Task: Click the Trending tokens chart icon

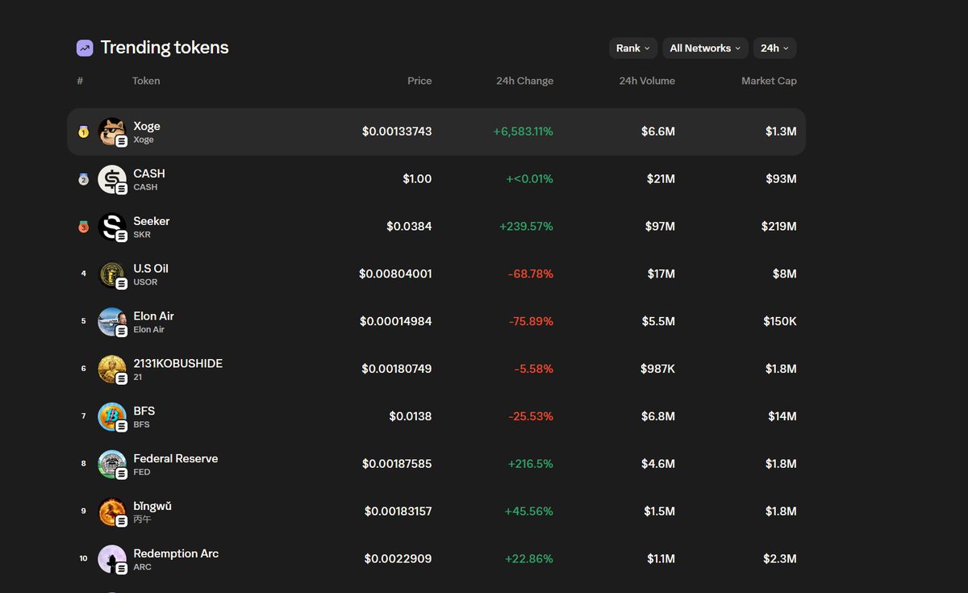Action: pyautogui.click(x=85, y=48)
